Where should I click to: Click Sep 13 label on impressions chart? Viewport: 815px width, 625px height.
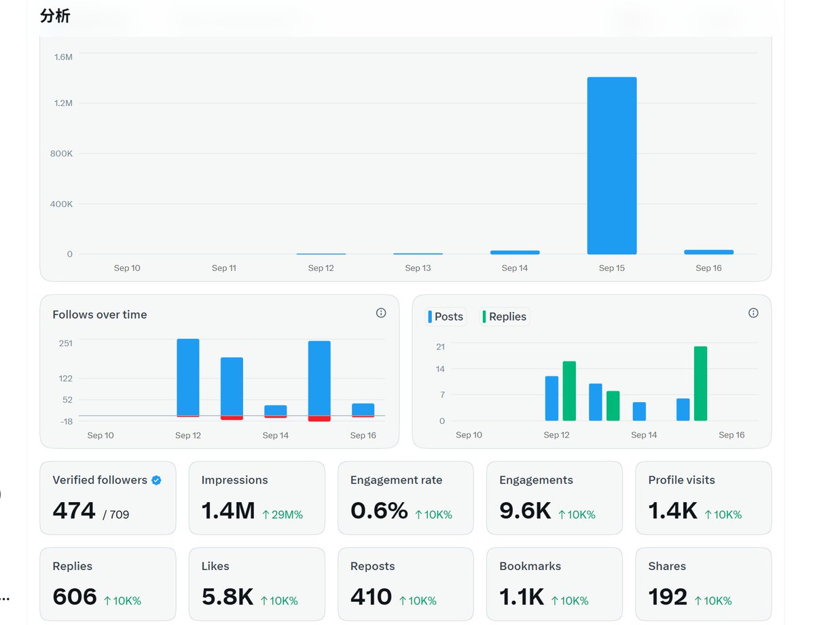[x=418, y=268]
